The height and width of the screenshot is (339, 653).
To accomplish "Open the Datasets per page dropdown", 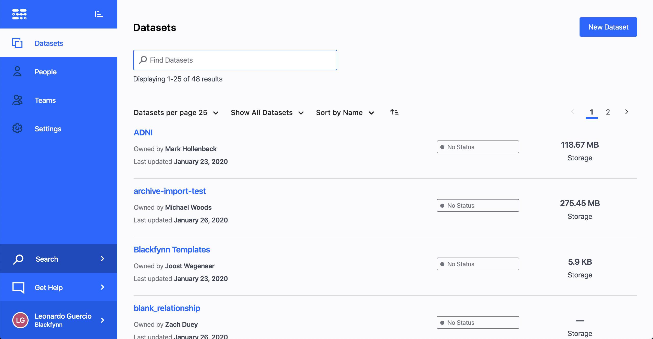I will tap(176, 112).
